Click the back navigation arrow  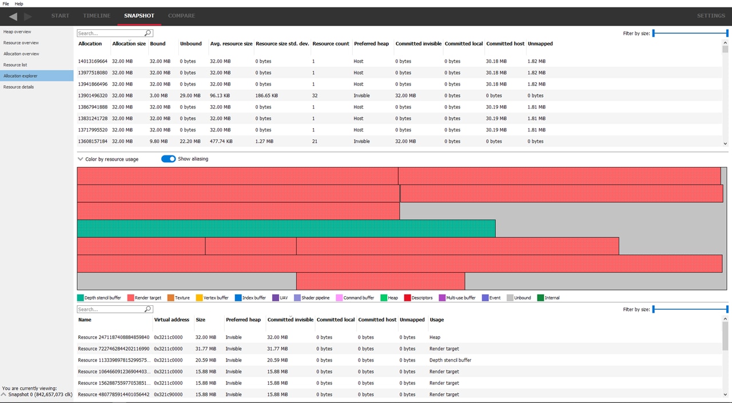pyautogui.click(x=13, y=16)
